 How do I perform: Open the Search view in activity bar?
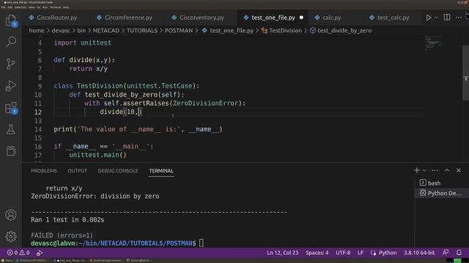pos(11,42)
